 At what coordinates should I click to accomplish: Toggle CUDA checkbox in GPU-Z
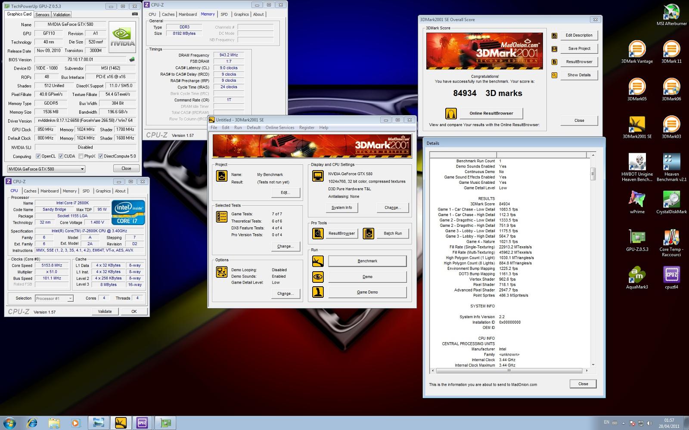(x=61, y=156)
